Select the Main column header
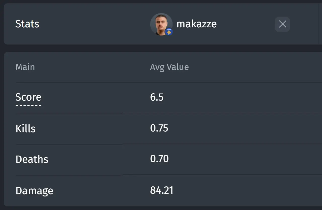Screen dimensions: 322x210 tap(25, 67)
